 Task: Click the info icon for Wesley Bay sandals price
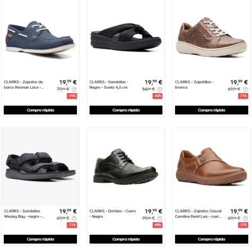point(74,218)
